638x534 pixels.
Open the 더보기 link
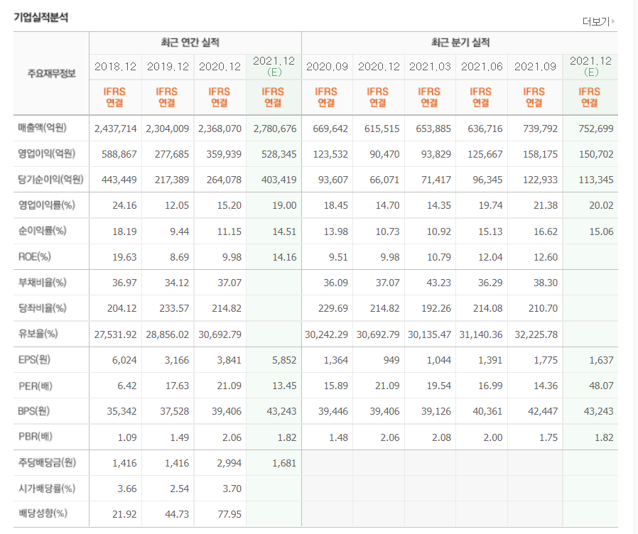tap(595, 21)
